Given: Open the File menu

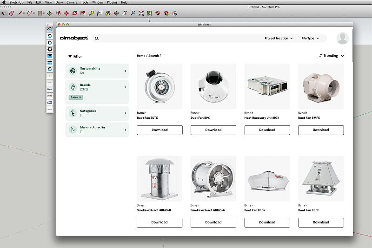Looking at the screenshot, I should [30, 2].
